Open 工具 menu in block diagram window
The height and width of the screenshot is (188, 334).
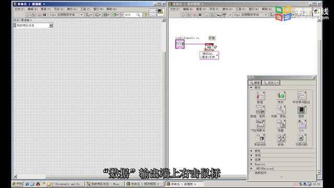tap(241, 9)
